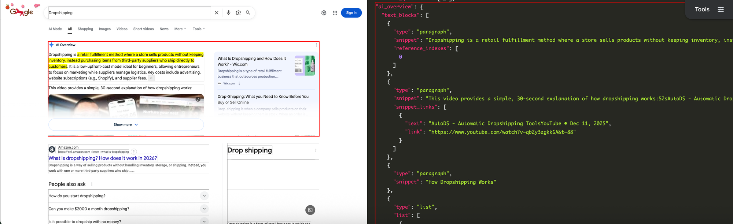Open Amazon 'What Is dropshipping?' result link

[103, 158]
